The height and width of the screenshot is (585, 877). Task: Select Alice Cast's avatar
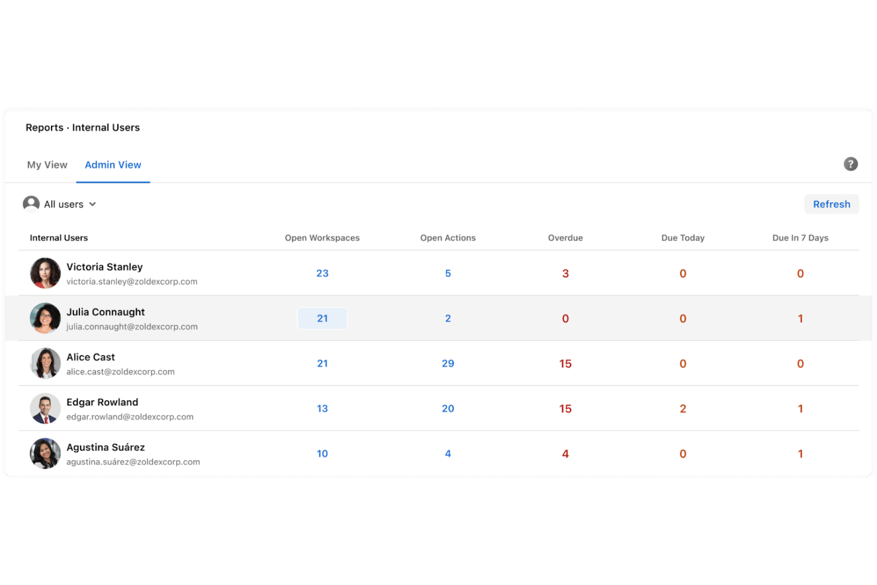pyautogui.click(x=46, y=363)
